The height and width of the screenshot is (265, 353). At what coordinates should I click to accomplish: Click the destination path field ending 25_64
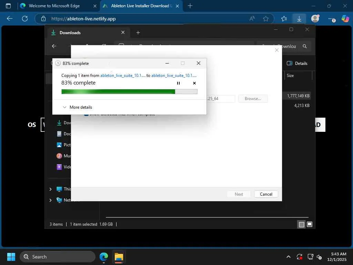tap(221, 99)
